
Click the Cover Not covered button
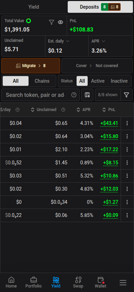(x=97, y=66)
